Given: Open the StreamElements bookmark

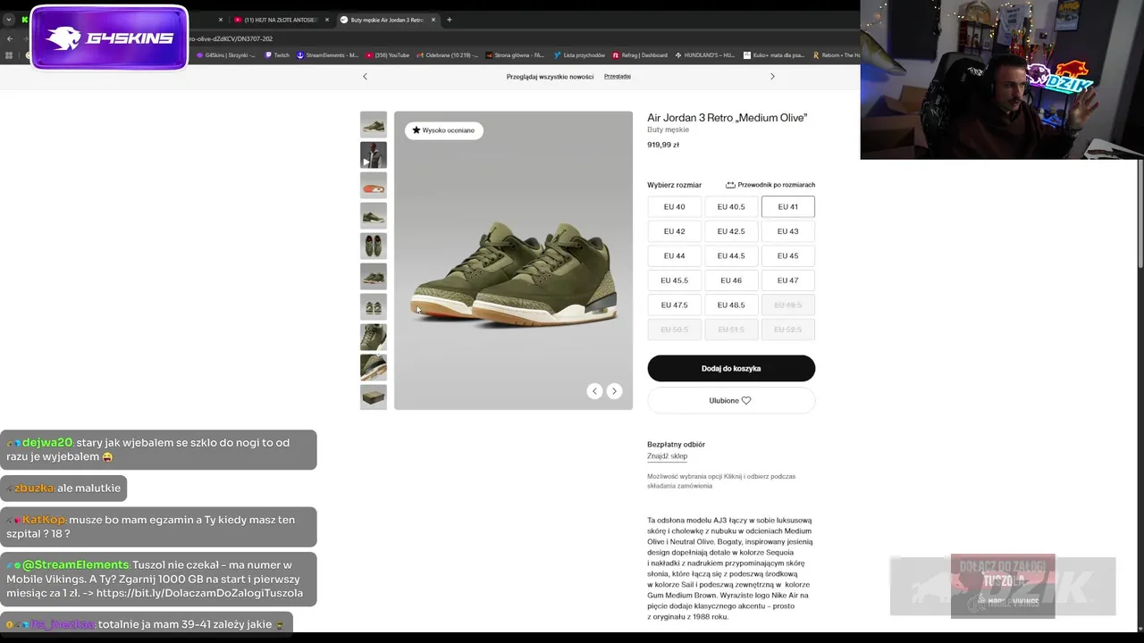Looking at the screenshot, I should pyautogui.click(x=328, y=55).
